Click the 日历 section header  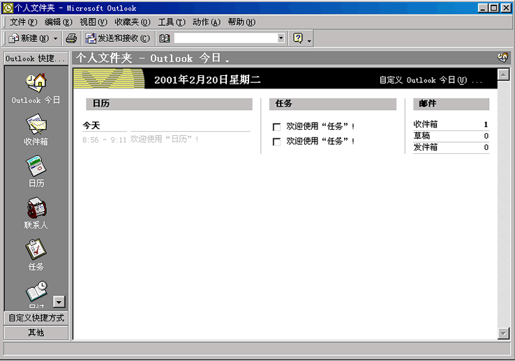(169, 104)
